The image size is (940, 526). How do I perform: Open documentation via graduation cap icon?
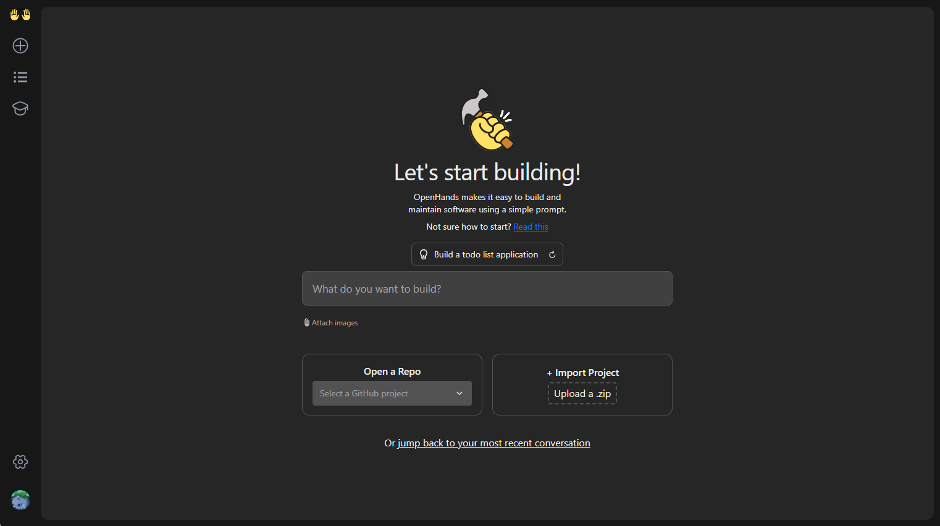coord(20,109)
